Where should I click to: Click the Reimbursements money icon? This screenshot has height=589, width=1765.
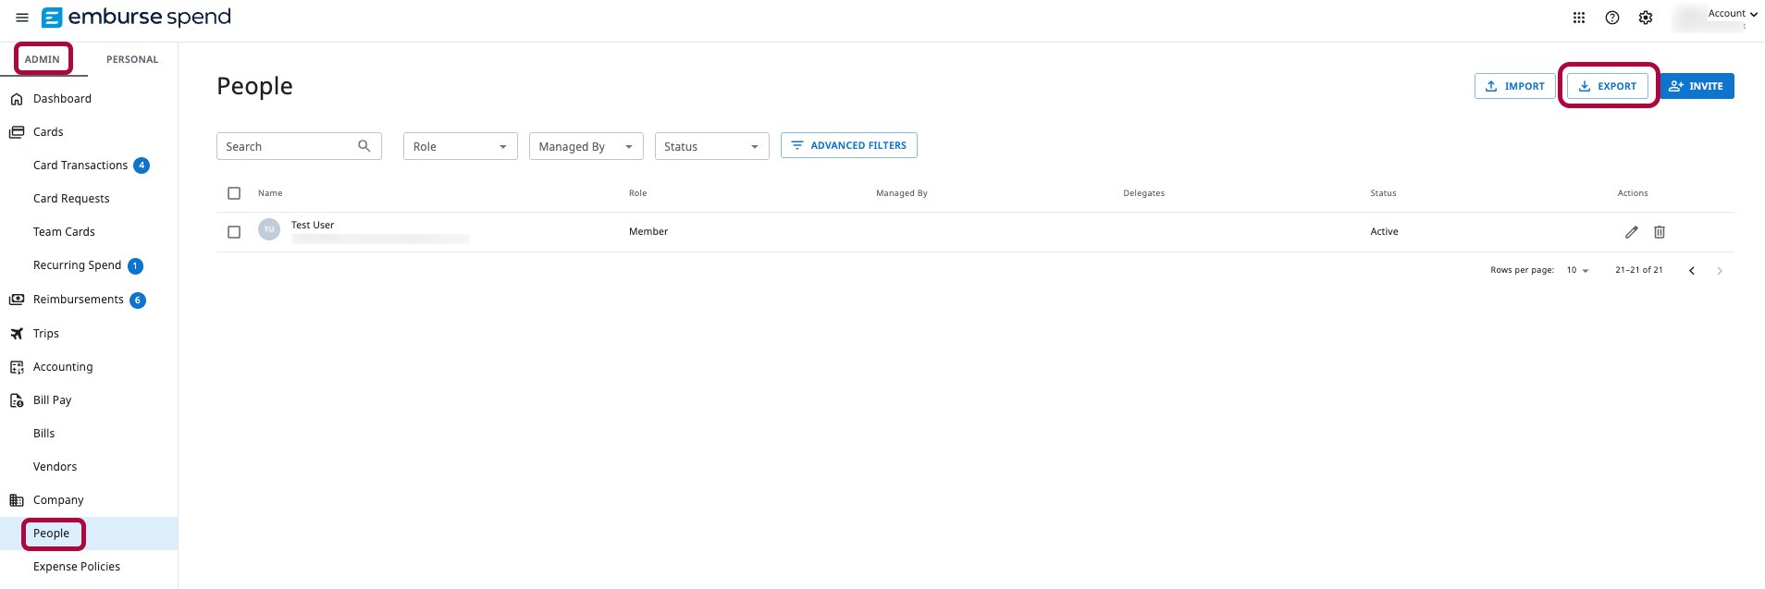point(17,300)
